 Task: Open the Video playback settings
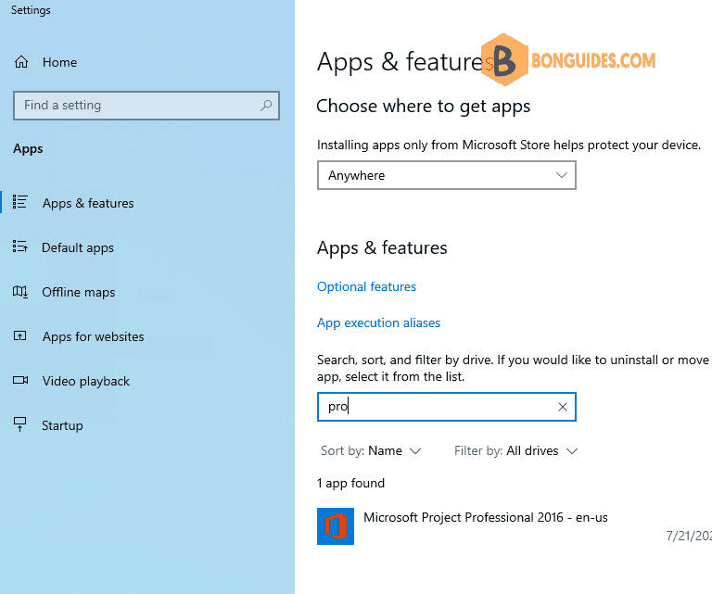(86, 381)
